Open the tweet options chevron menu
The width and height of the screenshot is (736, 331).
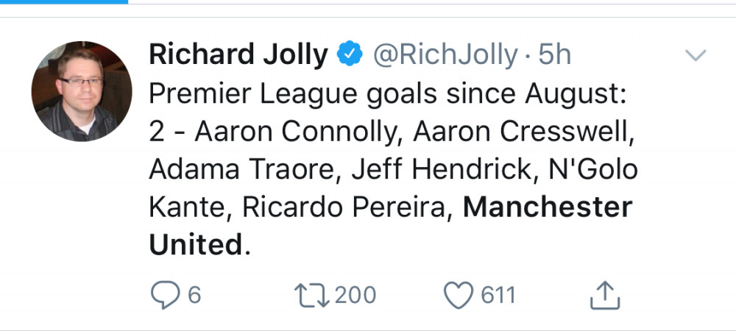point(696,55)
